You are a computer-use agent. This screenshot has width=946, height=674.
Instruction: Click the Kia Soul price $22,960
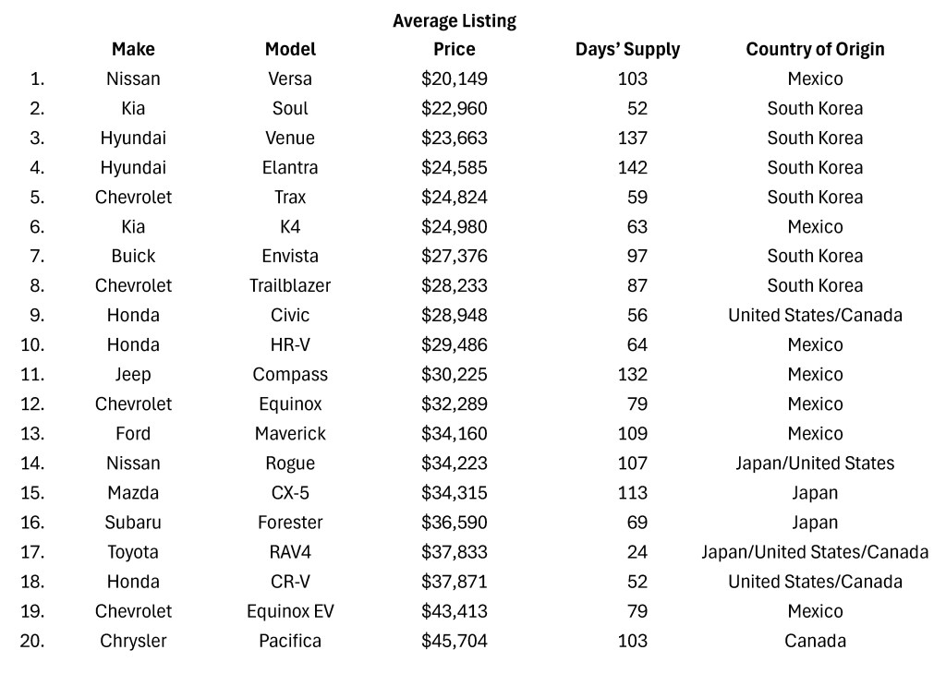455,109
